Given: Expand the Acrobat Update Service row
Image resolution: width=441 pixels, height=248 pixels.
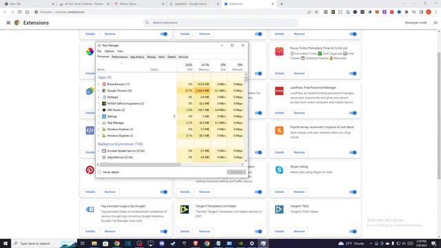Looking at the screenshot, I should pos(99,151).
